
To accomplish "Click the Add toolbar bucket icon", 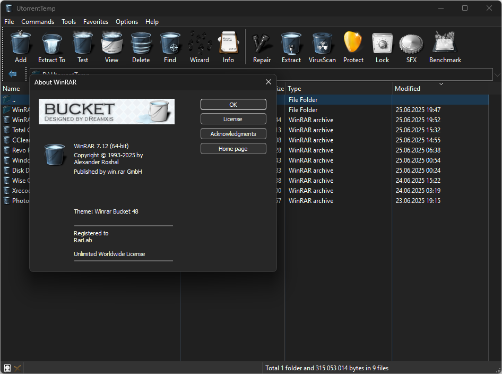I will (21, 42).
